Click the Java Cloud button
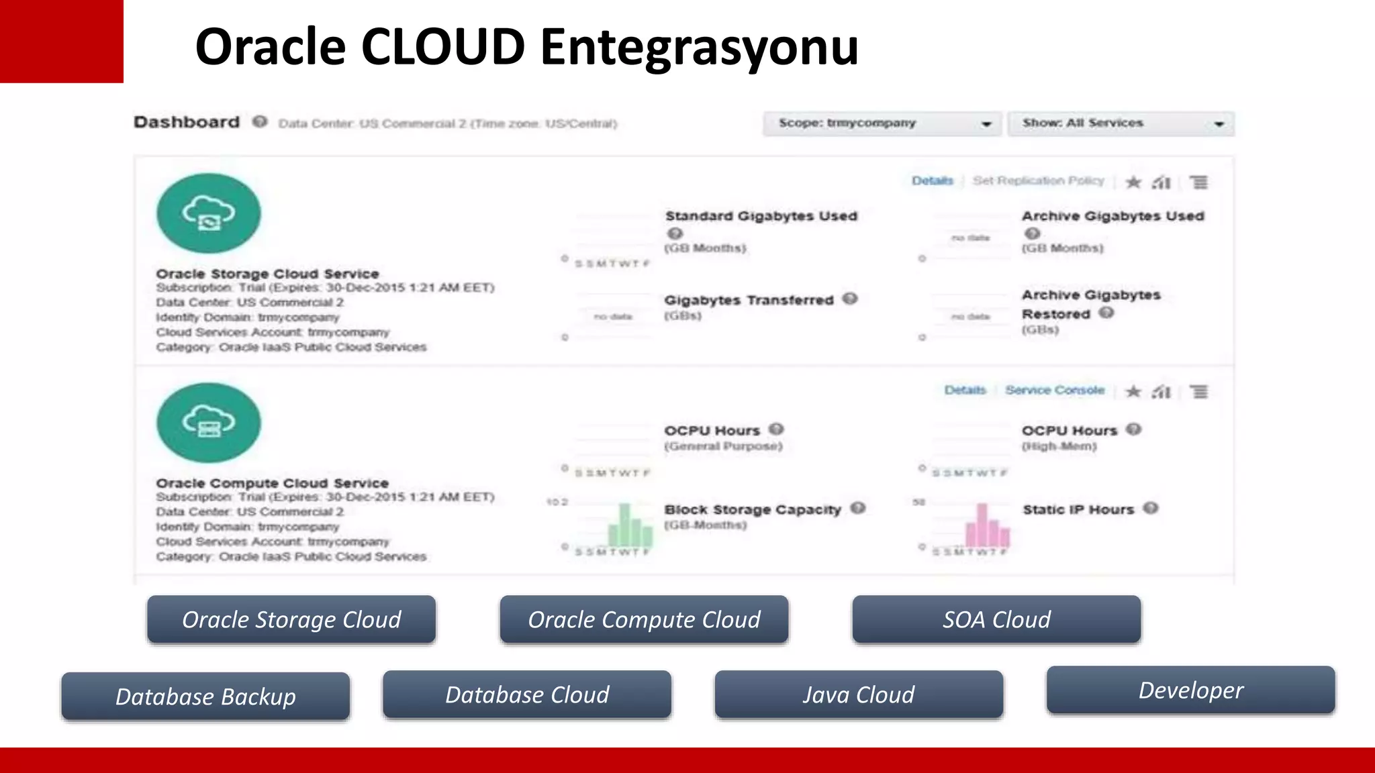The image size is (1375, 773). click(x=859, y=694)
